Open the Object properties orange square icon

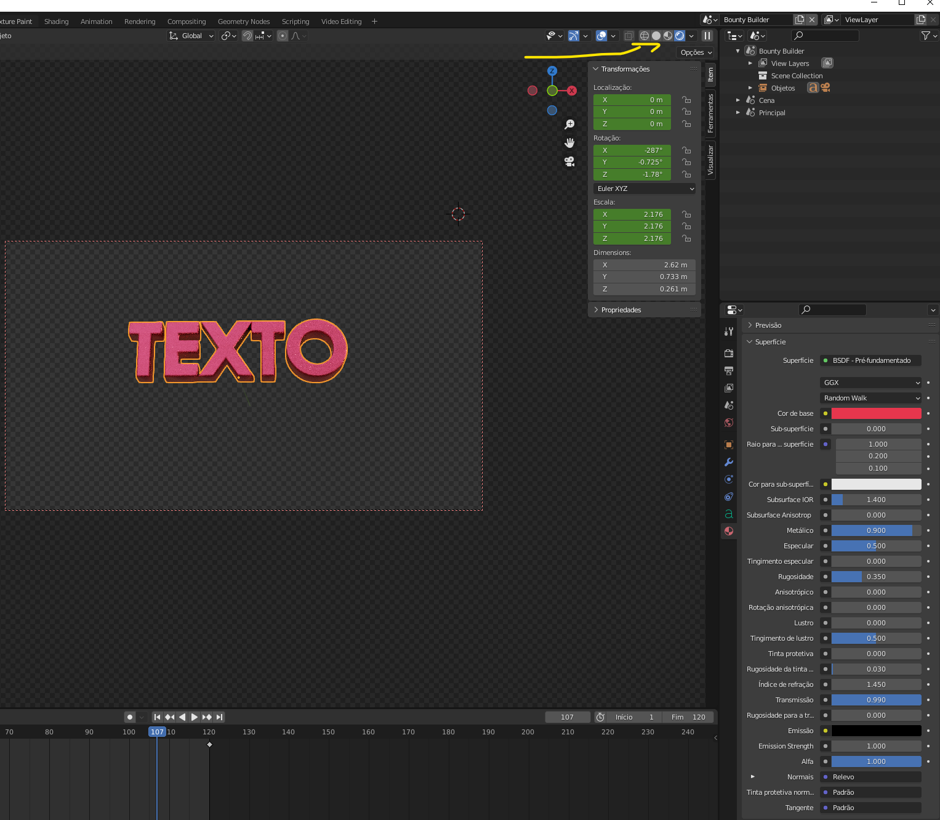(729, 445)
